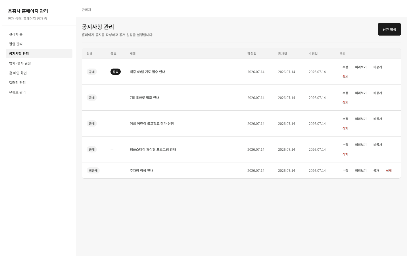Open 홈 메인 화면 settings
Screen dimensions: 409x256
coord(39,73)
